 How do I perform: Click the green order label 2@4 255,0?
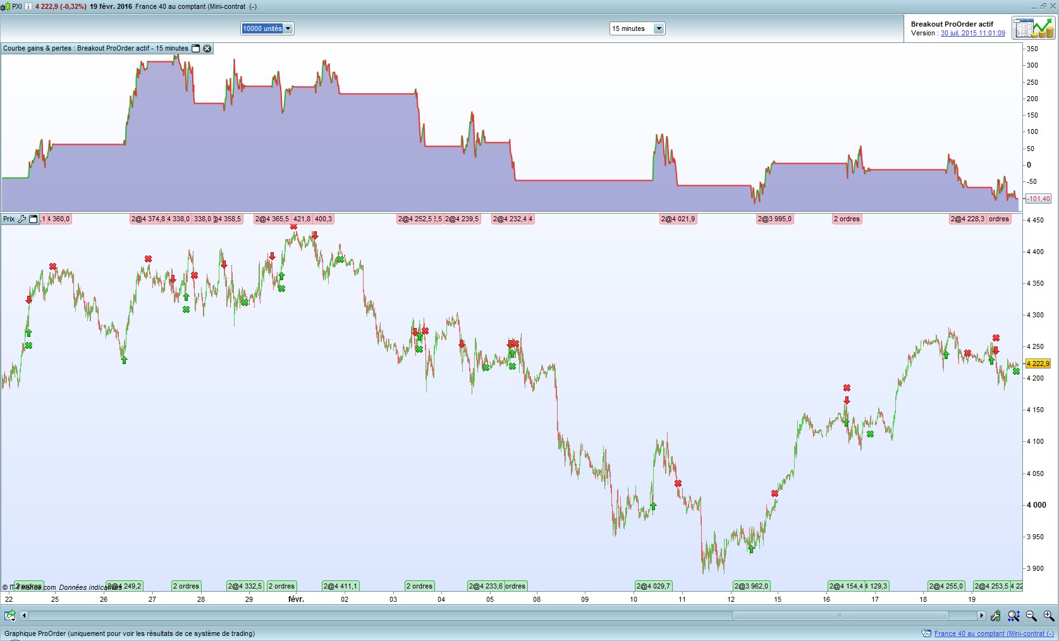pyautogui.click(x=946, y=586)
